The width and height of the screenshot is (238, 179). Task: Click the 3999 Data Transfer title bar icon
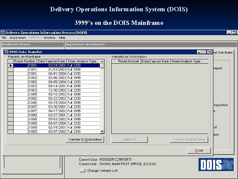6,52
